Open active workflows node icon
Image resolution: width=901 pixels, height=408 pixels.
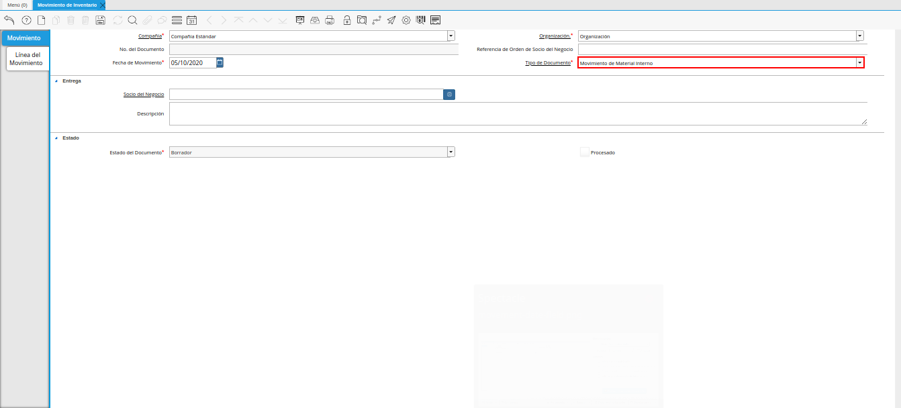point(377,20)
